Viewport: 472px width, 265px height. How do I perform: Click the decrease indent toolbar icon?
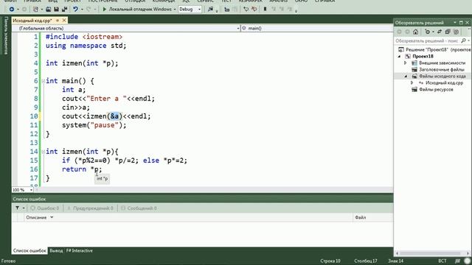tap(227, 10)
